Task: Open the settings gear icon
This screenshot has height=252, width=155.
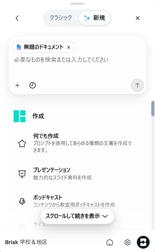Action: 127,242
